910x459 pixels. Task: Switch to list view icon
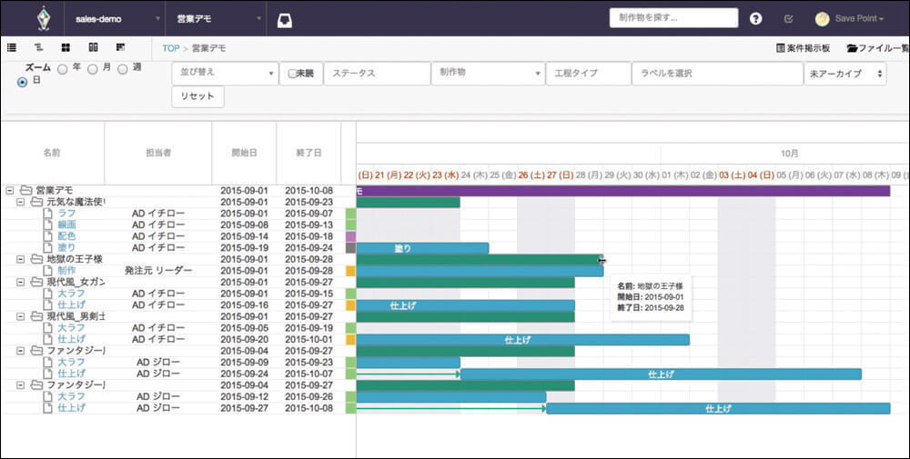12,47
